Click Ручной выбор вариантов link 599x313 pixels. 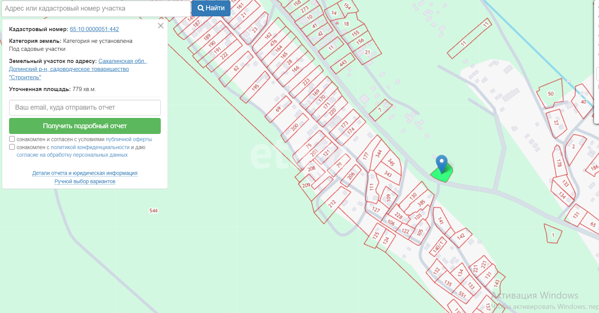click(x=85, y=181)
